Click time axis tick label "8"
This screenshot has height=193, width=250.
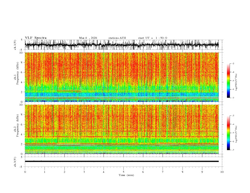(x=182, y=172)
